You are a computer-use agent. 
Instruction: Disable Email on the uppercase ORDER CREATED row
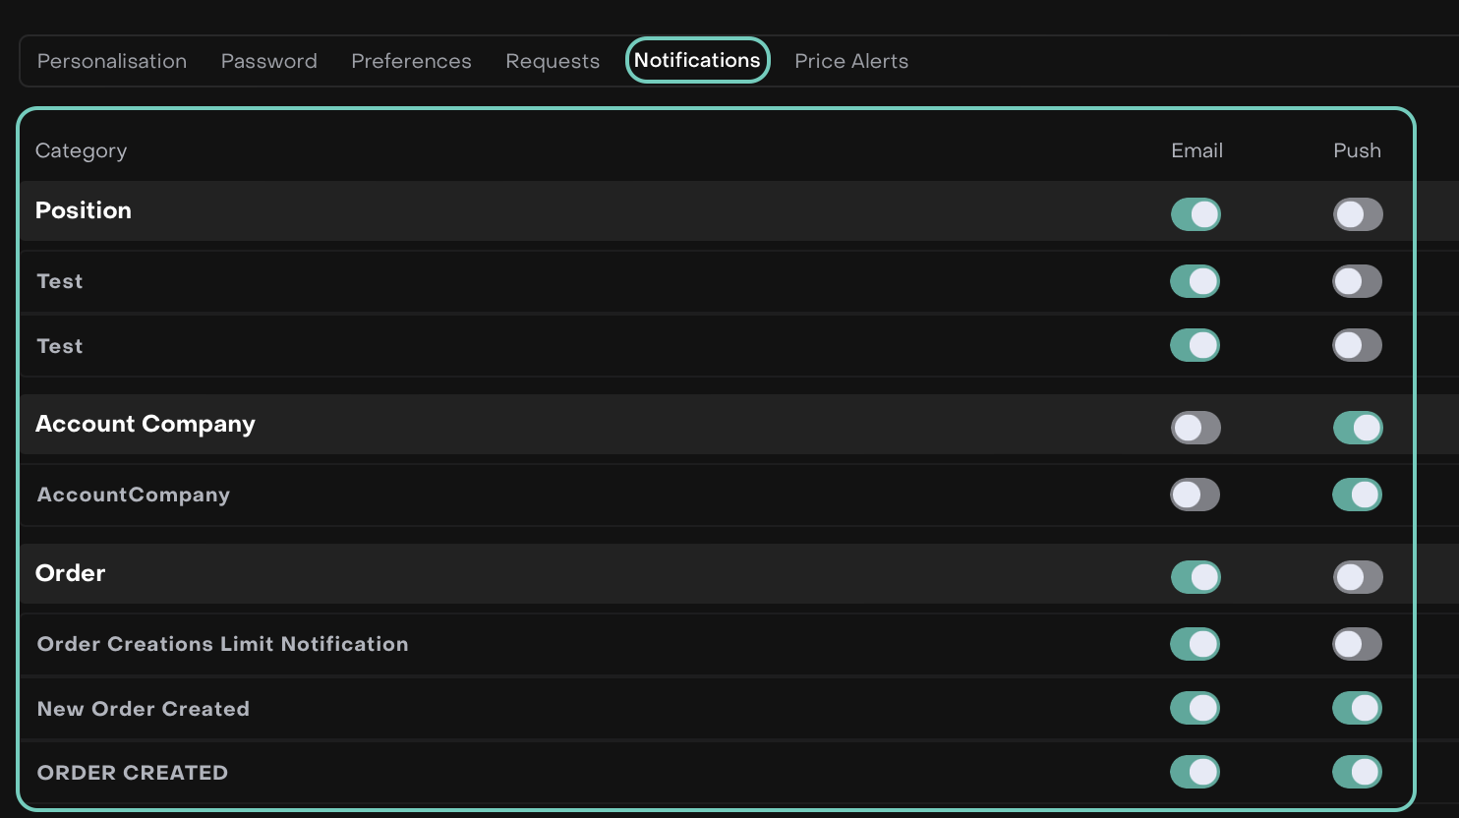point(1195,772)
